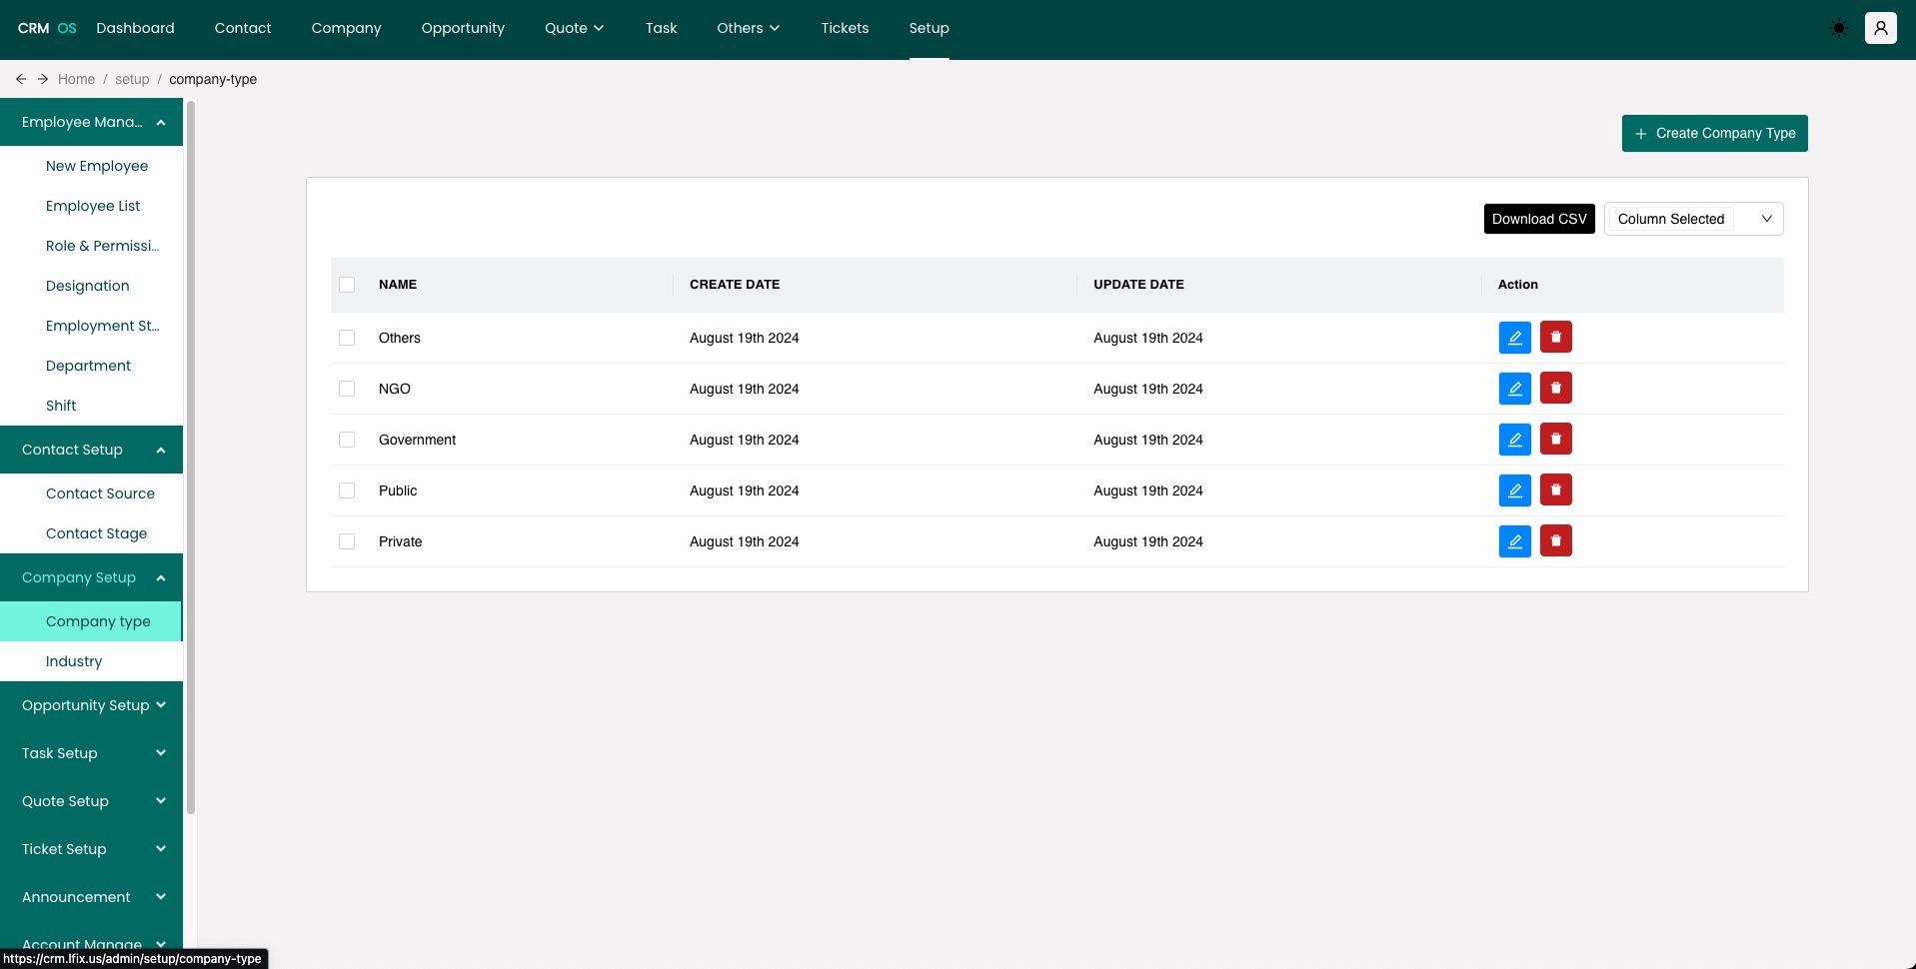1916x969 pixels.
Task: Download the table as CSV
Action: pos(1538,219)
